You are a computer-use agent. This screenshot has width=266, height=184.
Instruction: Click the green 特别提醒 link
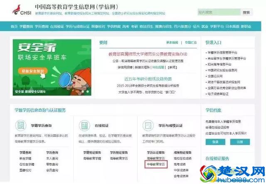click(158, 67)
